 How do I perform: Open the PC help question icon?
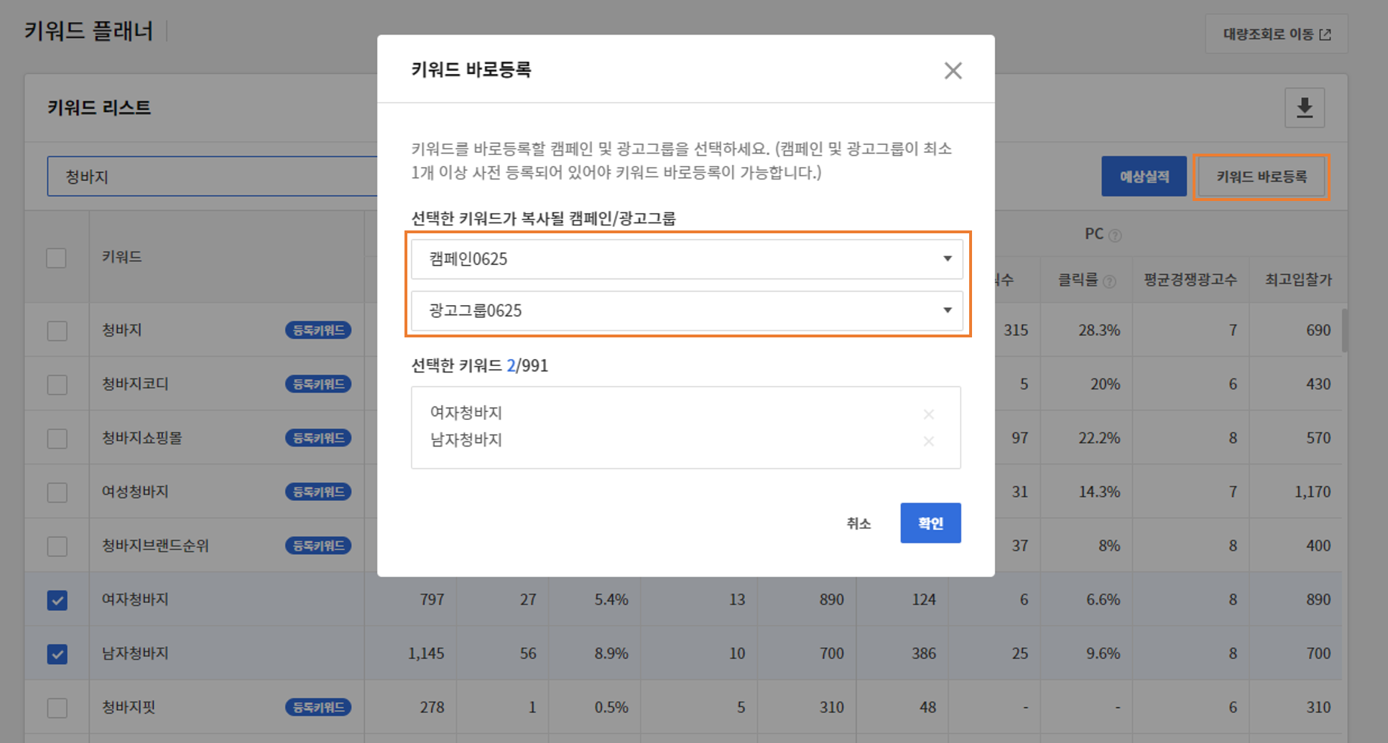point(1115,235)
